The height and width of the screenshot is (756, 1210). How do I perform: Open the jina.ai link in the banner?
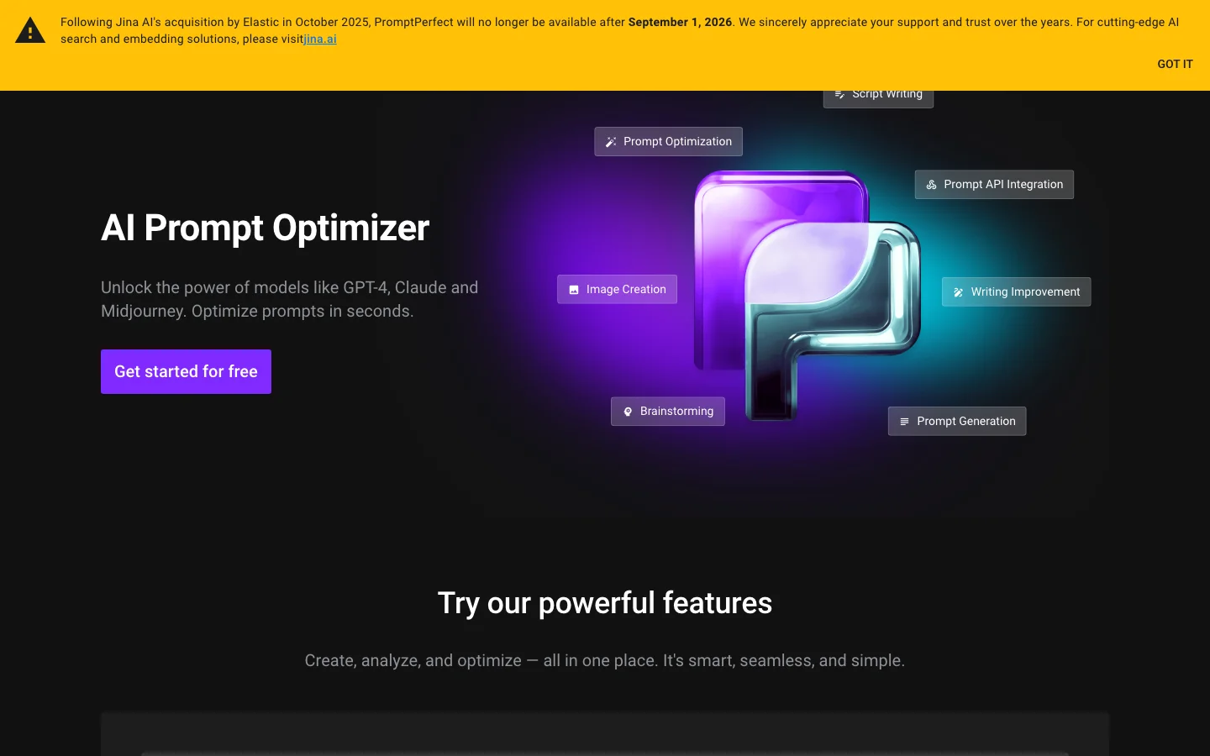[x=320, y=39]
